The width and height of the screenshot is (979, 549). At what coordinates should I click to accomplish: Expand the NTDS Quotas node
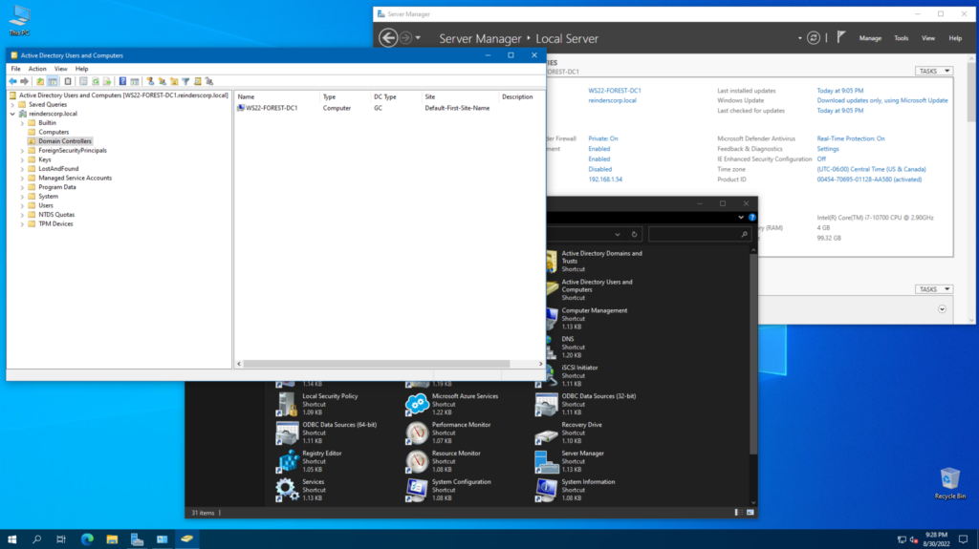23,215
